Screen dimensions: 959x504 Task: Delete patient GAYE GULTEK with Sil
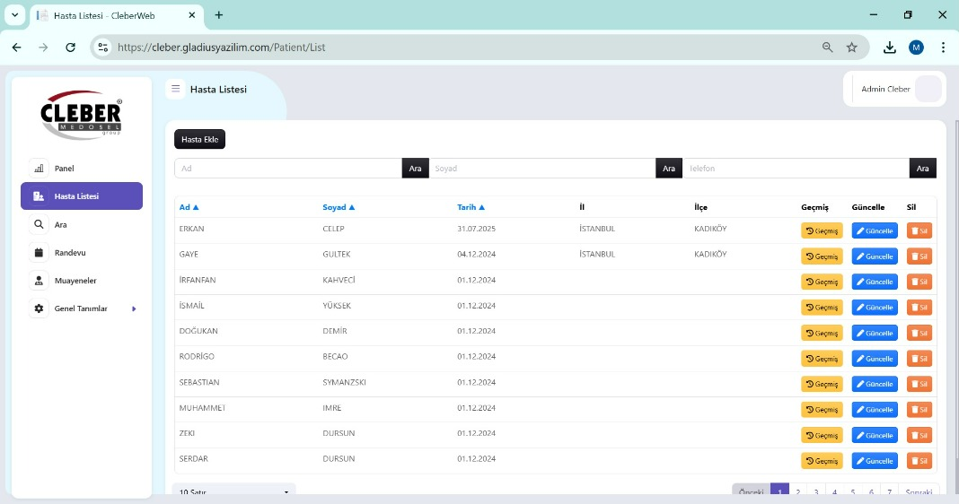coord(919,256)
